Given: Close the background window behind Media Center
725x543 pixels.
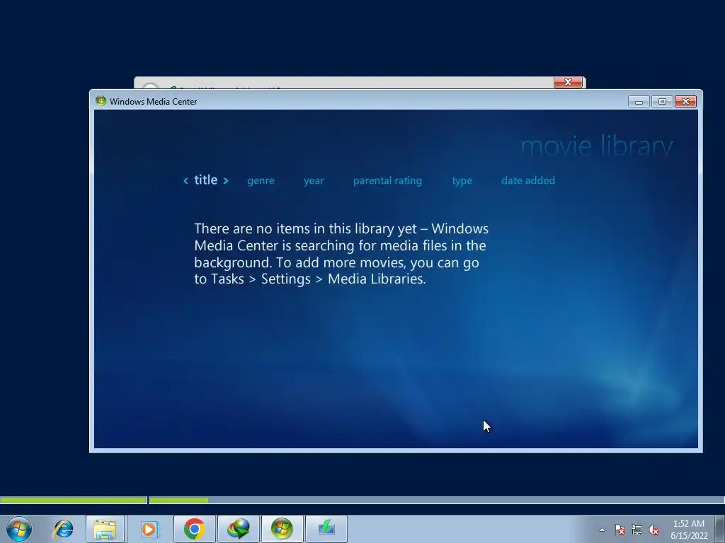Looking at the screenshot, I should tap(568, 82).
